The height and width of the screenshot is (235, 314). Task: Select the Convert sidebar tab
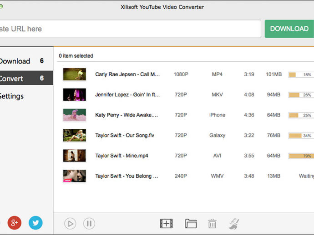(x=26, y=78)
